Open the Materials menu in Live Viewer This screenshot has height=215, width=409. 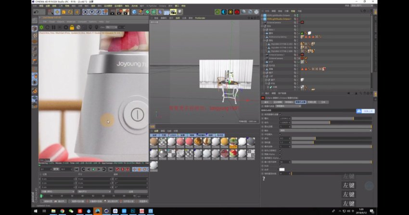pos(70,22)
